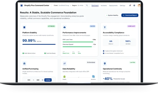This screenshot has width=158, height=94.
Task: Click the COMPLIANT badge
Action: click(131, 26)
